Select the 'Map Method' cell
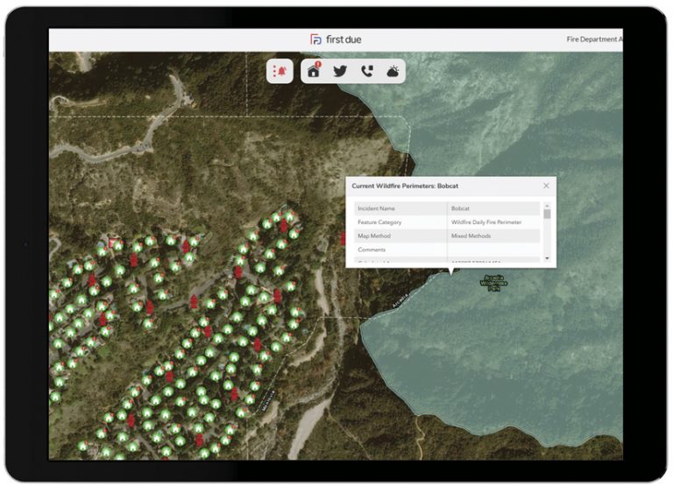Image resolution: width=673 pixels, height=486 pixels. click(x=400, y=236)
